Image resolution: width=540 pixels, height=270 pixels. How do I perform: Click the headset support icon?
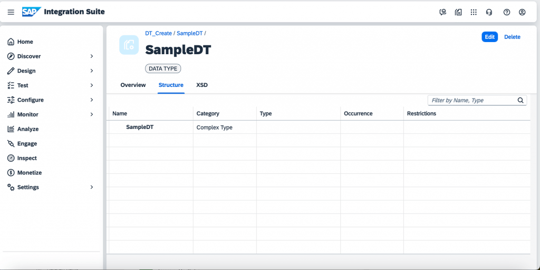489,12
